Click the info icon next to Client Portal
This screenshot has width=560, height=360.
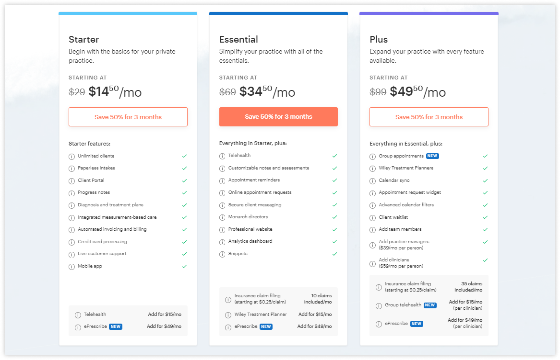[72, 181]
